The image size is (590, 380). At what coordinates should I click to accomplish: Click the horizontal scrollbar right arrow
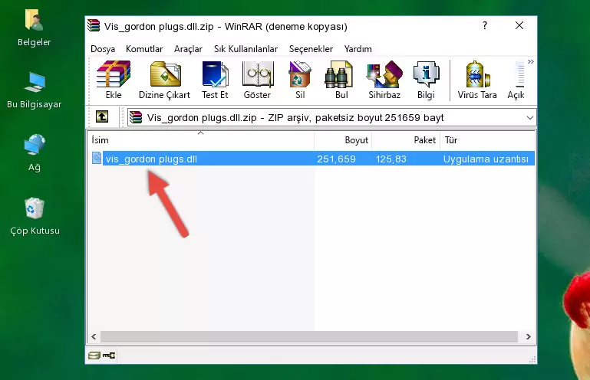[x=529, y=337]
